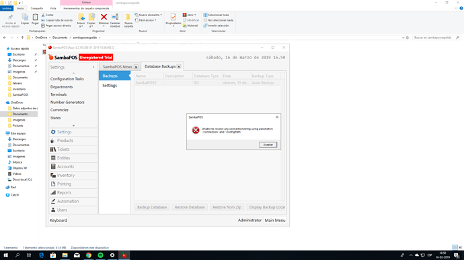Click the Copiar icon in Portapapeles group
Screen dimensions: 464x260
pos(25,17)
